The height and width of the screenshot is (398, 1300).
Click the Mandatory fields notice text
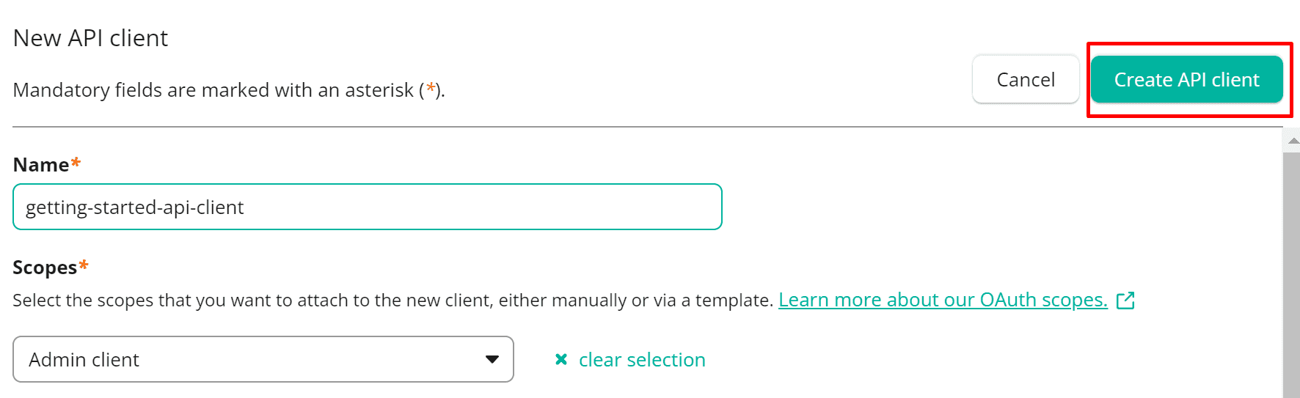213,90
